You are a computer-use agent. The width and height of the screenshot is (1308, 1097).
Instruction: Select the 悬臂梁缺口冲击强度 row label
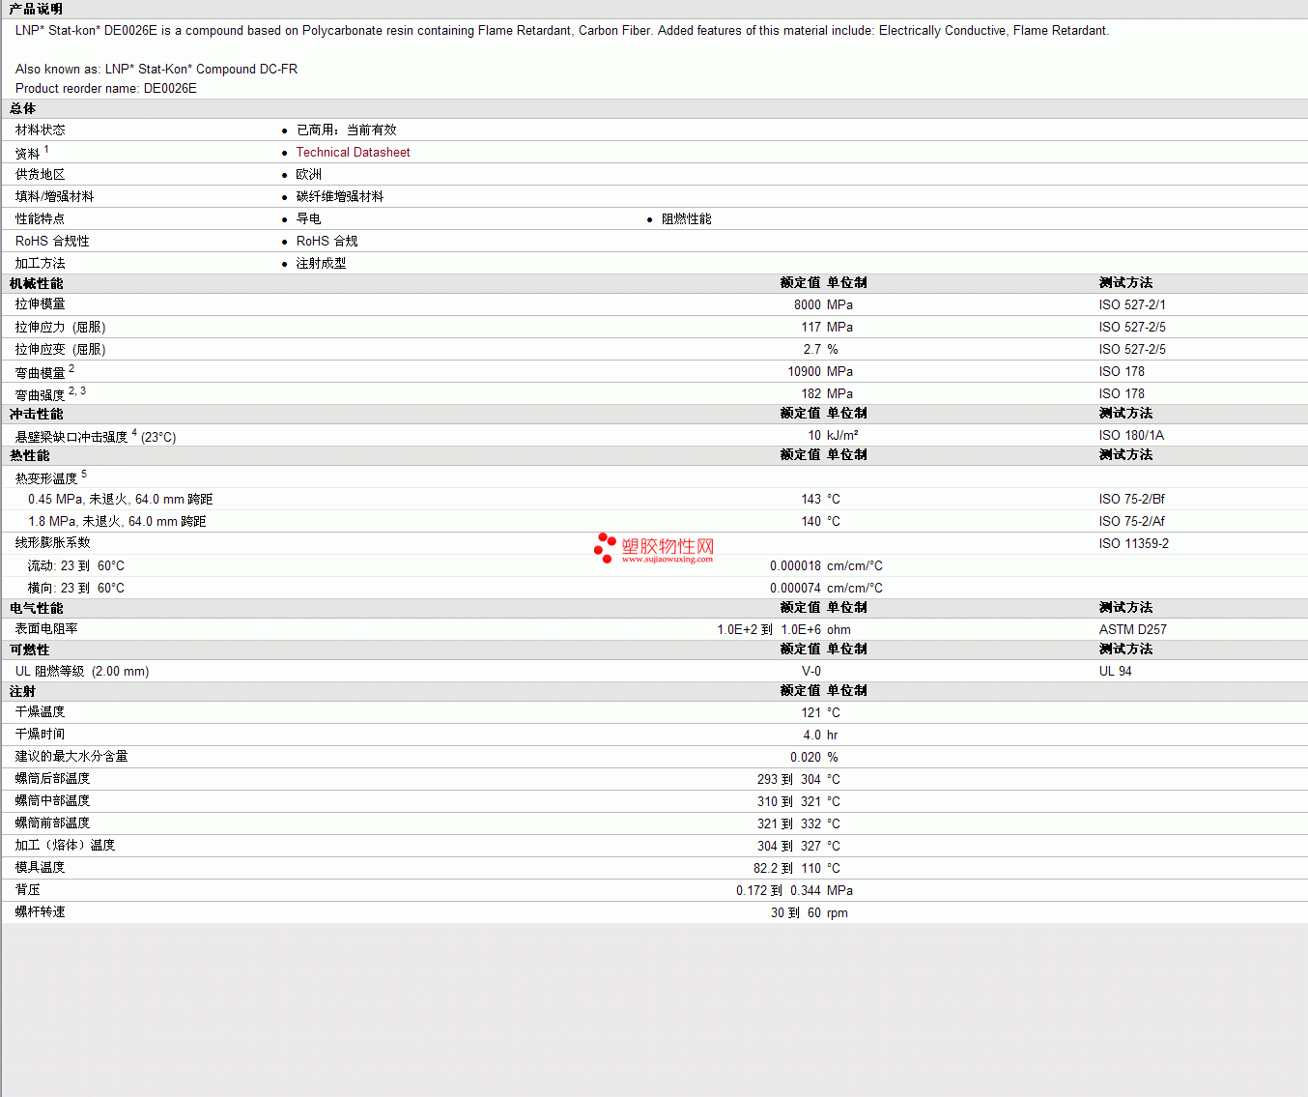[71, 437]
